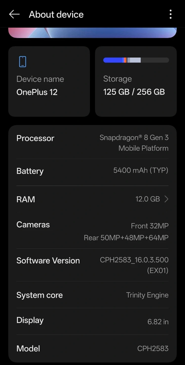Open the RAM row
The width and height of the screenshot is (185, 365).
coord(92,199)
